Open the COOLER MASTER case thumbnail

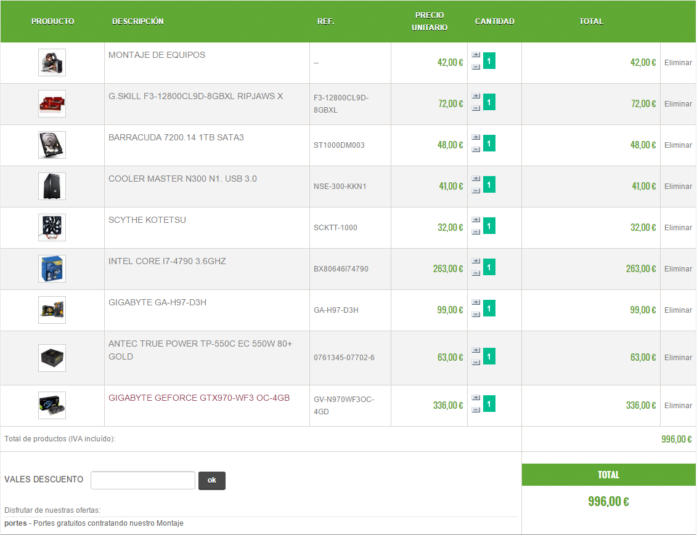point(52,187)
